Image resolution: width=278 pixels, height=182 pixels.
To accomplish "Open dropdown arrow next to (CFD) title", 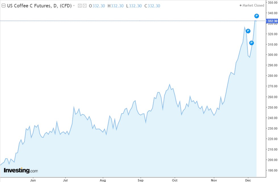I will [74, 6].
